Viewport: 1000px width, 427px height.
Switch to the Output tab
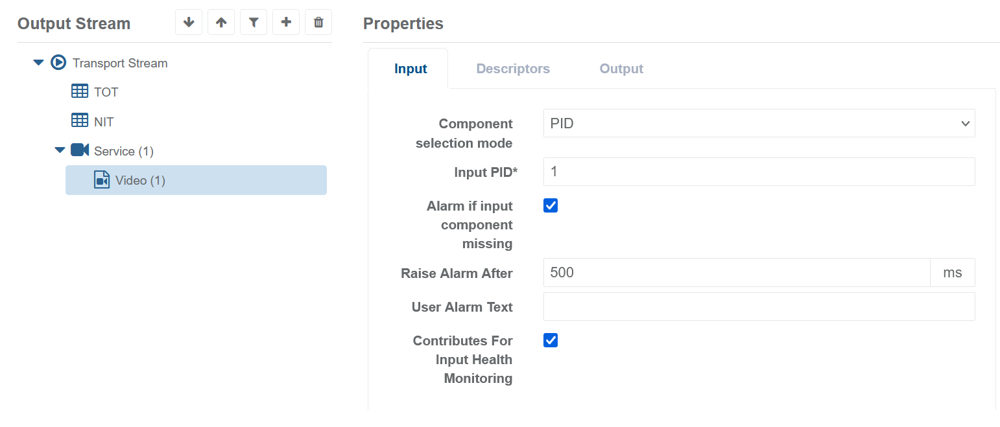621,69
